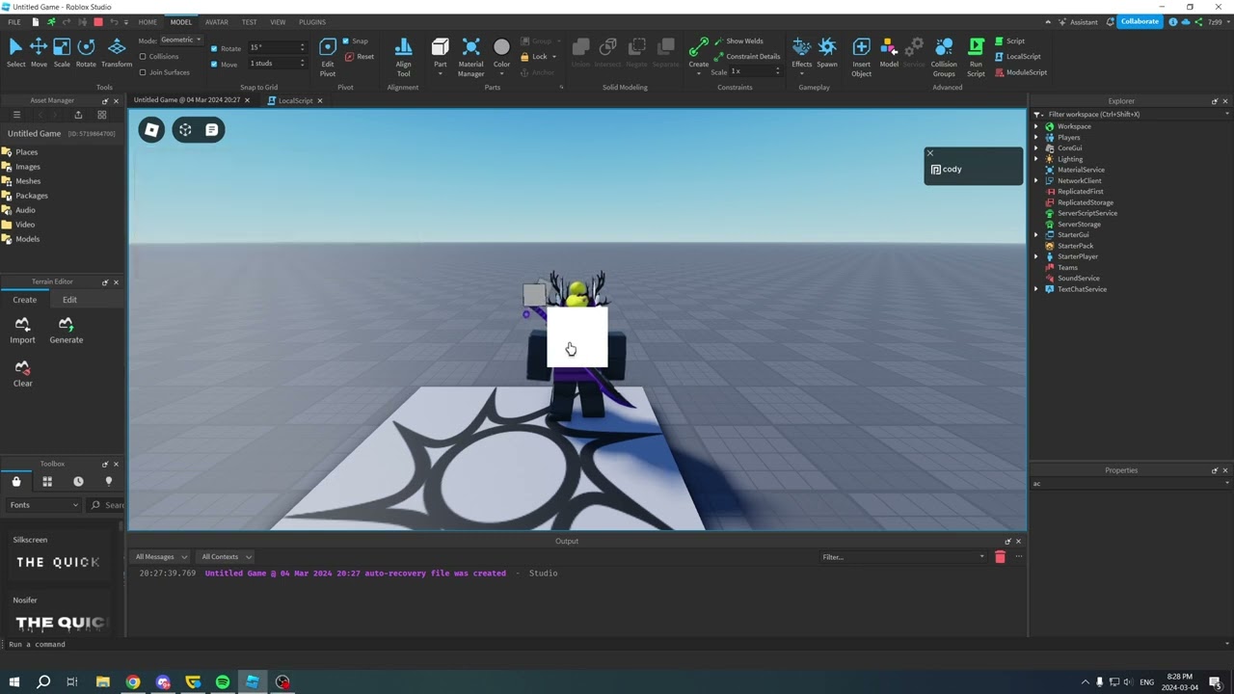
Task: Click the Advanced Model icon
Action: point(889,53)
